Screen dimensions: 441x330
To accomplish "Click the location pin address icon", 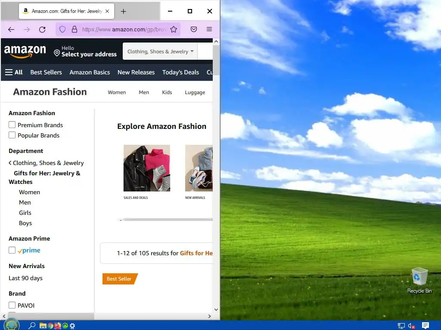I will coord(57,53).
